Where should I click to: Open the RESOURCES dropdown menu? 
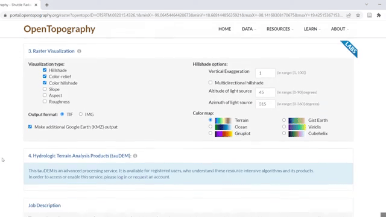tap(280, 29)
